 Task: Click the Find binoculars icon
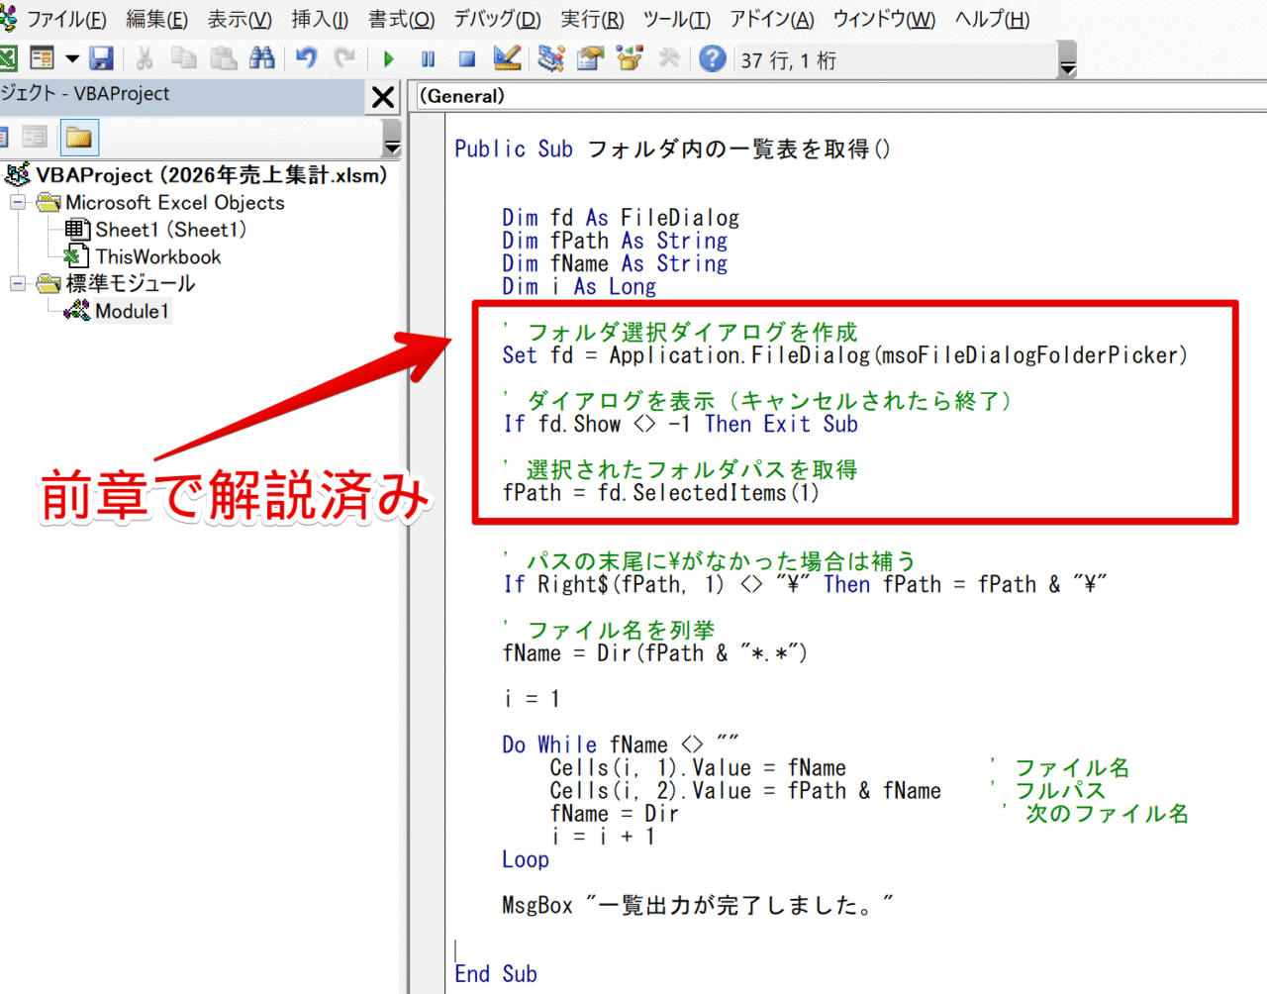click(x=262, y=59)
